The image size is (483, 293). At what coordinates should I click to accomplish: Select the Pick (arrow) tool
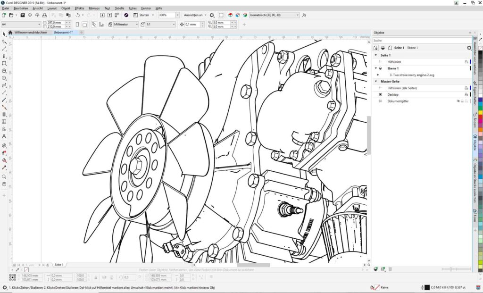4,34
